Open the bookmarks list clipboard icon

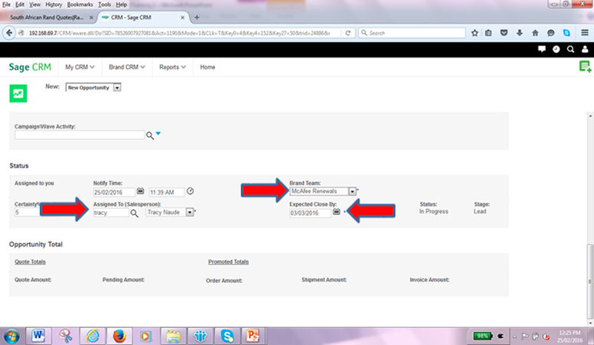click(488, 33)
